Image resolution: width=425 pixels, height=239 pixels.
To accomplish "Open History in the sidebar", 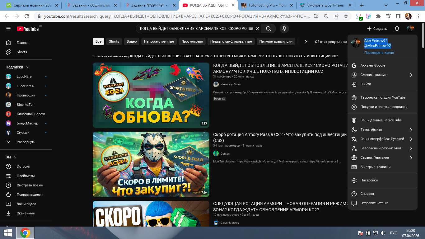I will [26, 166].
